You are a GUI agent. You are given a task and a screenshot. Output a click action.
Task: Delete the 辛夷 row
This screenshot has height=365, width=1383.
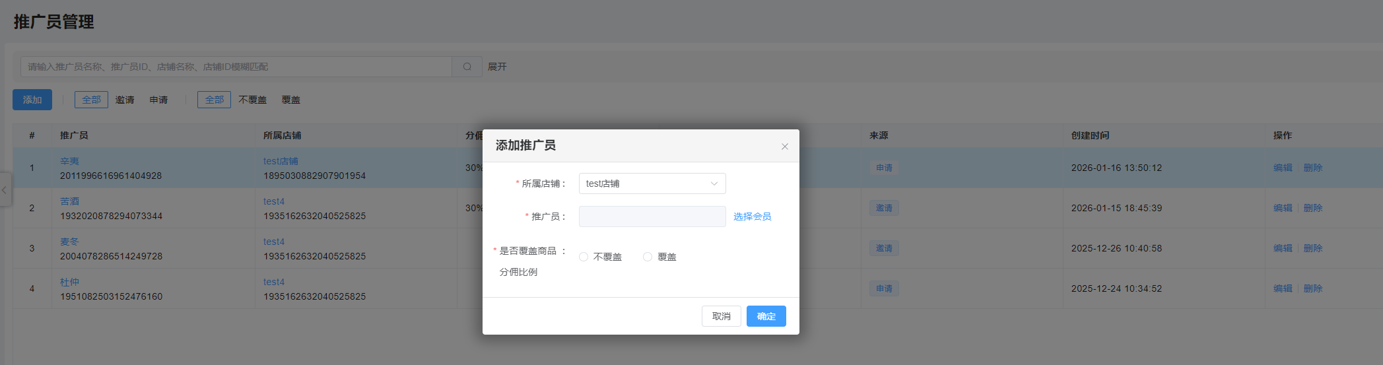coord(1313,168)
